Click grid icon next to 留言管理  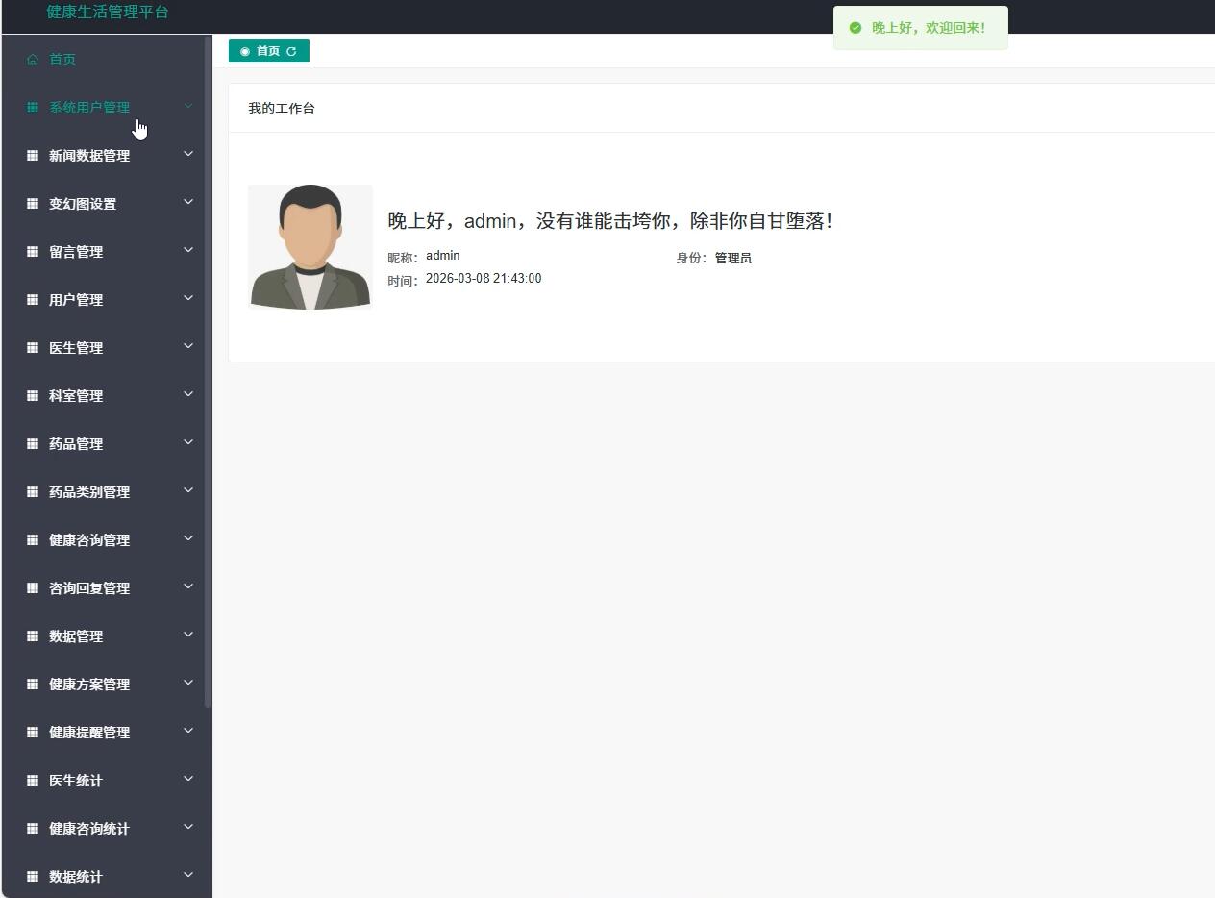click(x=33, y=252)
